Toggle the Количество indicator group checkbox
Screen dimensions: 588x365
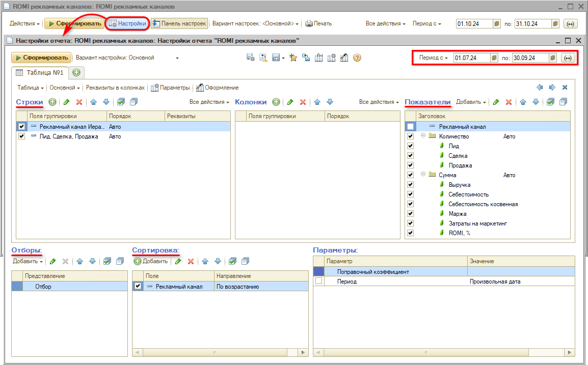tap(410, 136)
